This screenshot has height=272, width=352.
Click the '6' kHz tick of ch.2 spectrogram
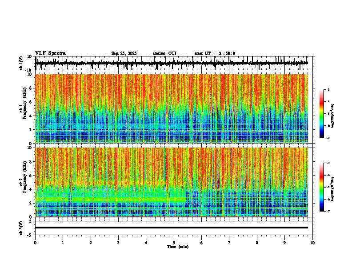click(x=31, y=176)
